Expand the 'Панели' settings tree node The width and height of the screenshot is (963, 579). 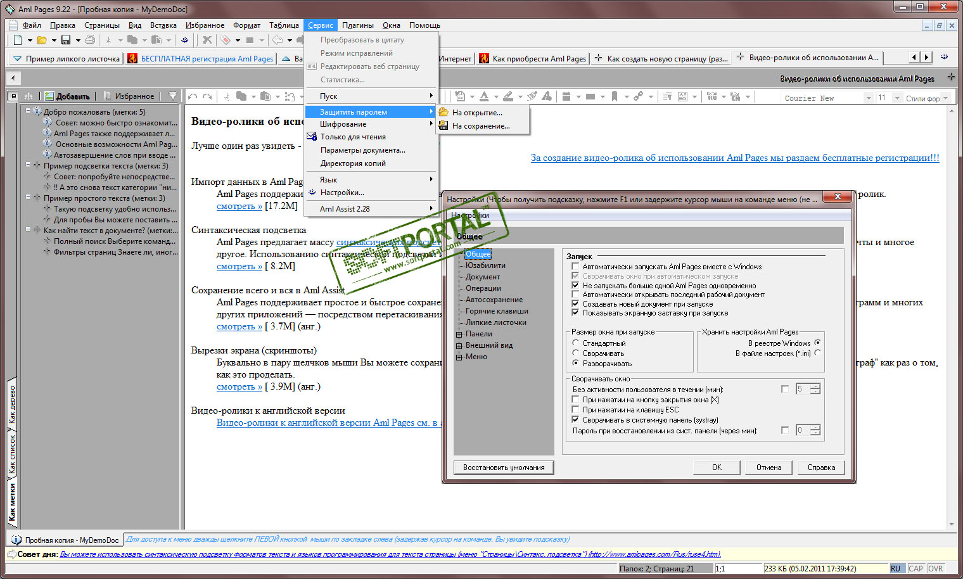pos(459,334)
